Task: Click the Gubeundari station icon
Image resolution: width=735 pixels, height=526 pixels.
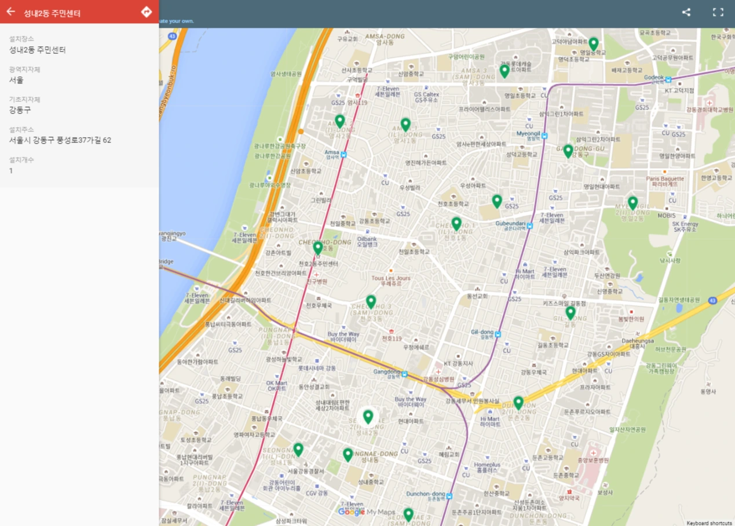Action: [529, 226]
